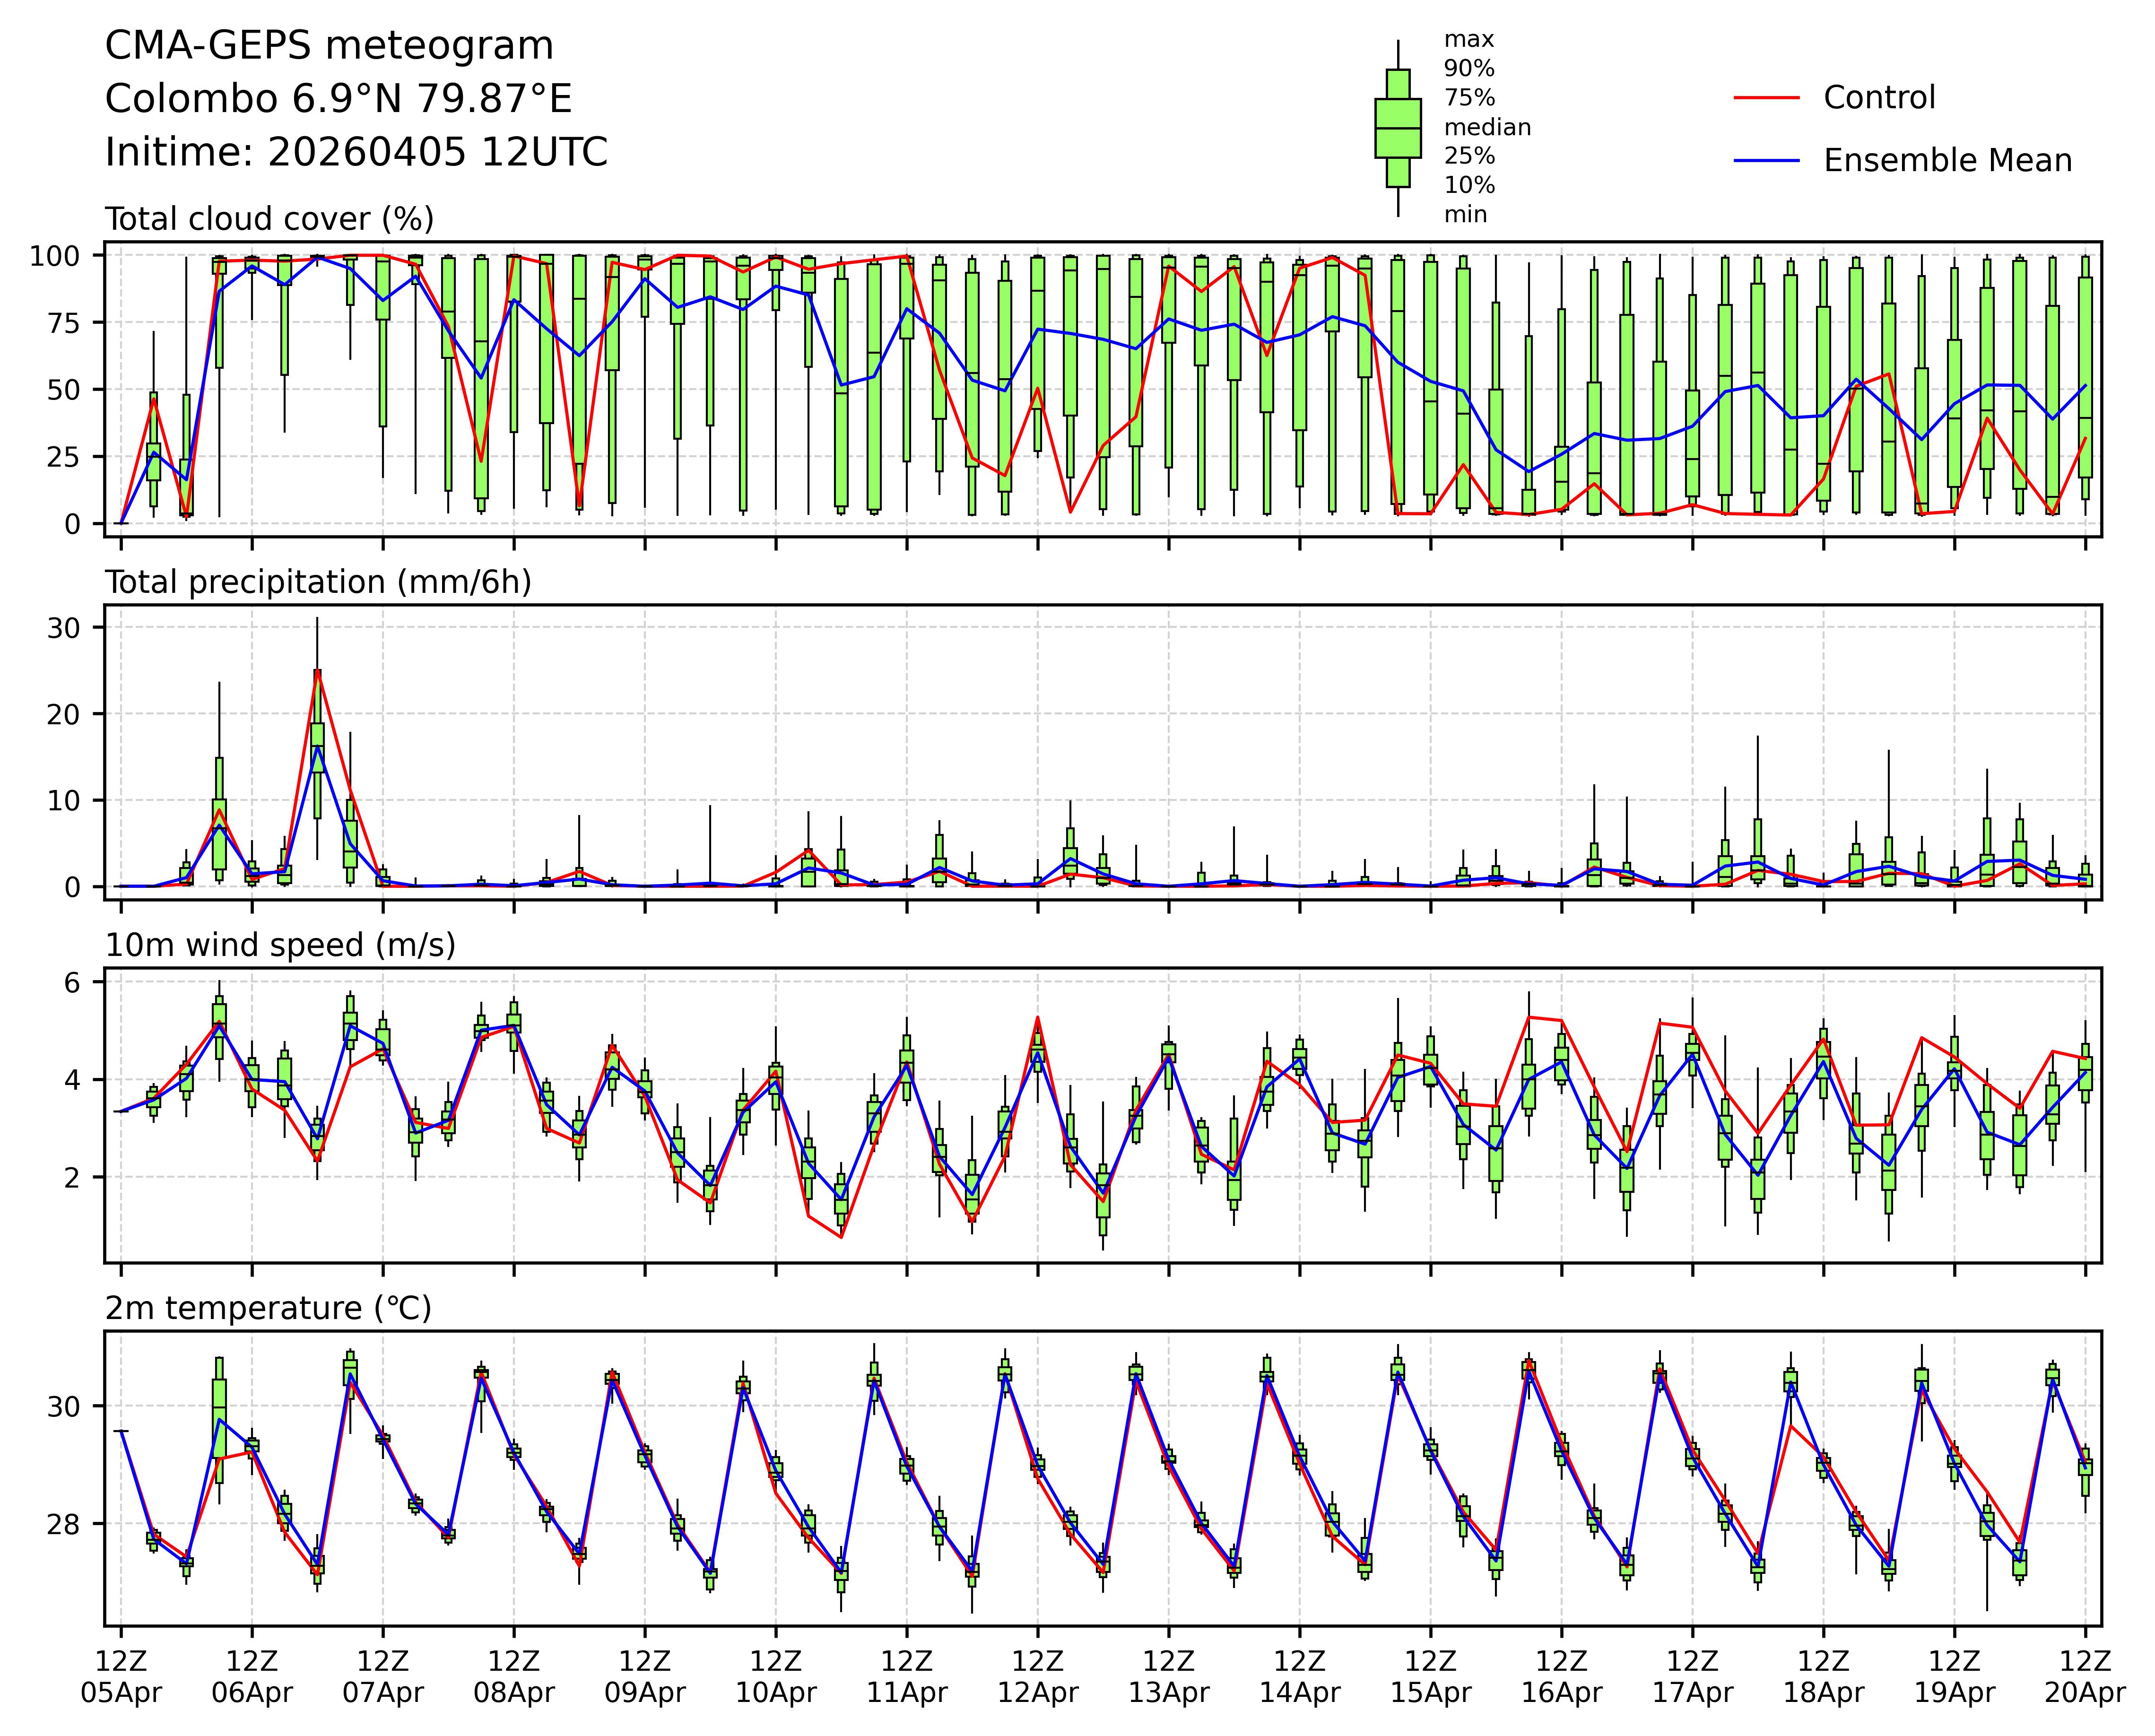
Task: Click the 90% label in the legend
Action: click(1469, 69)
